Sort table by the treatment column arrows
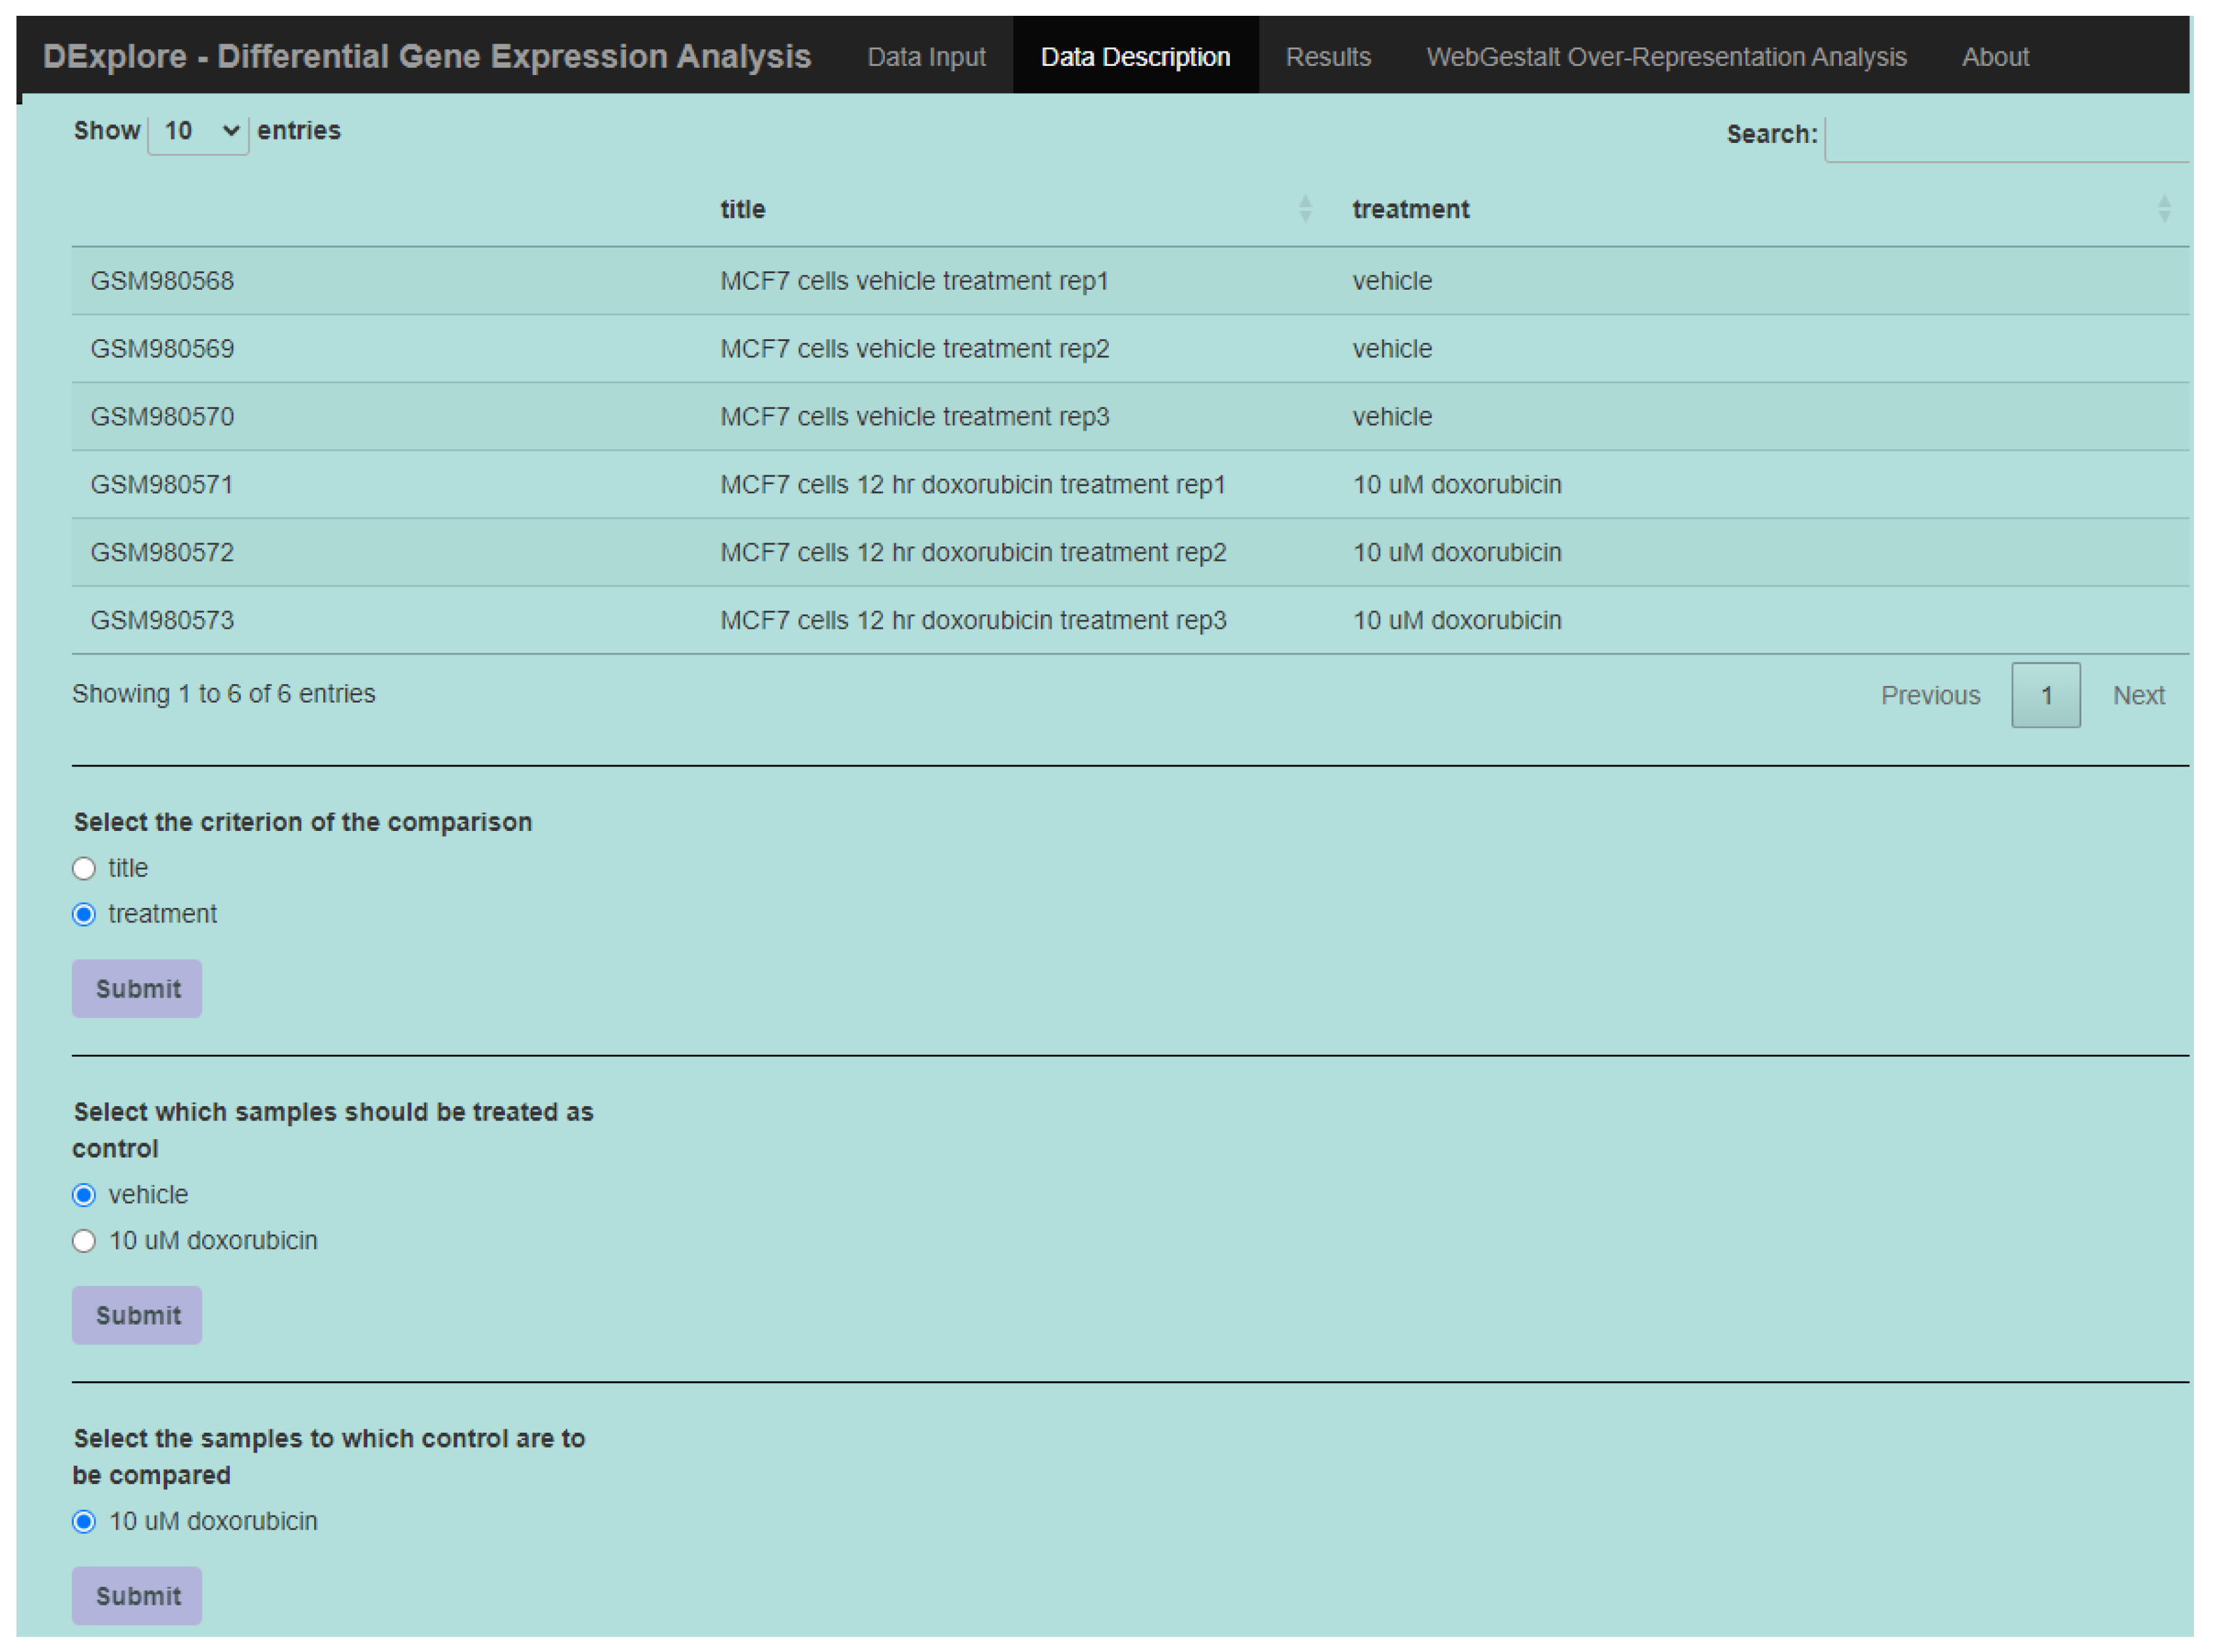2215x1652 pixels. click(2163, 209)
